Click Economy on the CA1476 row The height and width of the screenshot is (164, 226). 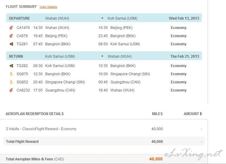(179, 28)
